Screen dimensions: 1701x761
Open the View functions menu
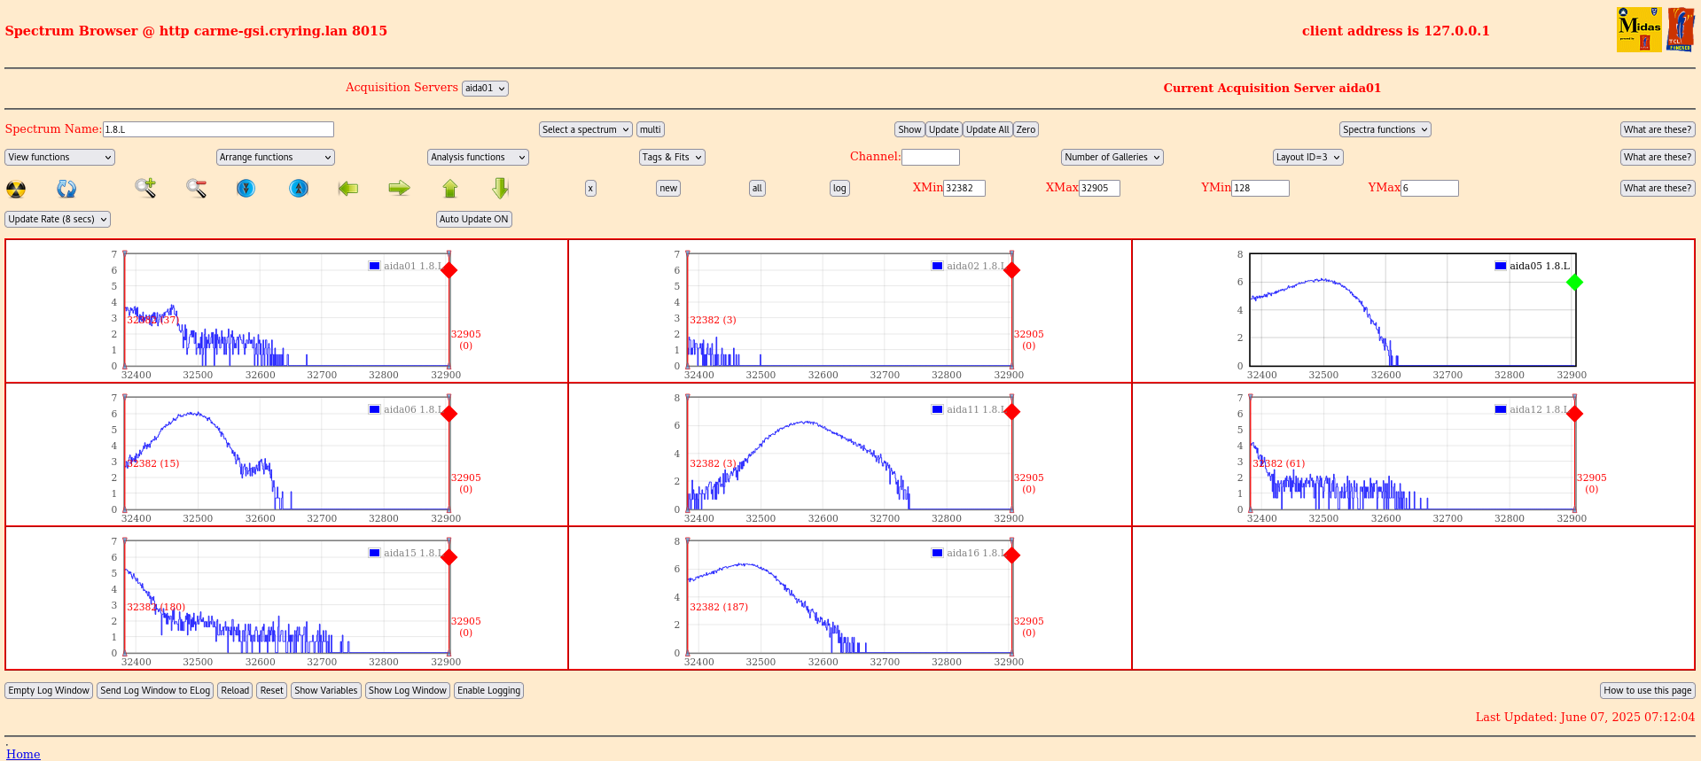(59, 157)
